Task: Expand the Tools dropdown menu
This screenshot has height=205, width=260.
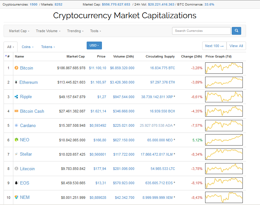Action: click(x=95, y=31)
